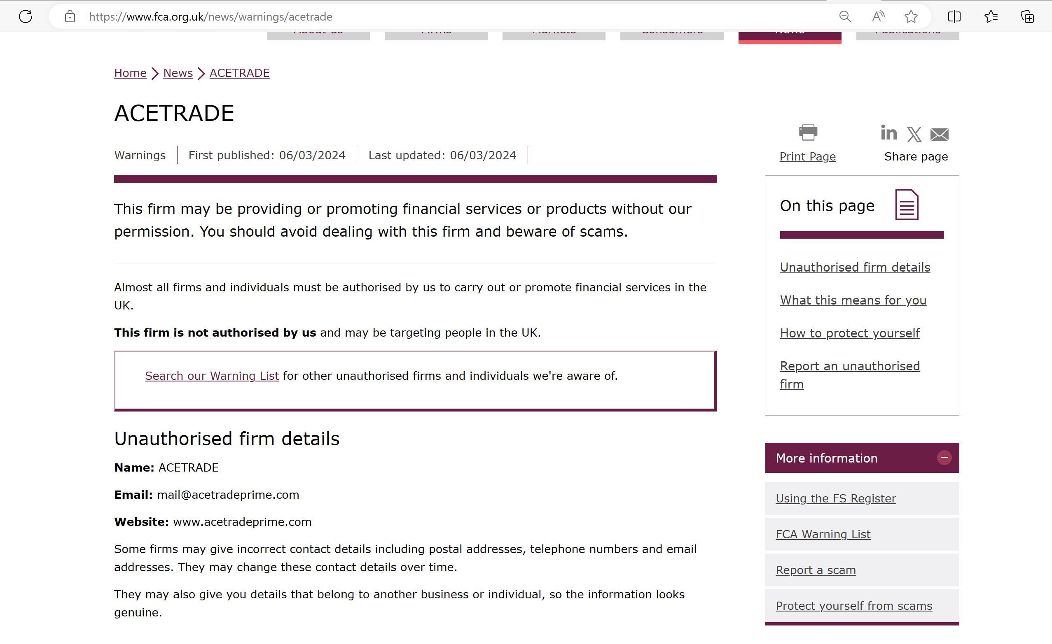Collapse the More information section
The width and height of the screenshot is (1052, 644).
pyautogui.click(x=944, y=458)
